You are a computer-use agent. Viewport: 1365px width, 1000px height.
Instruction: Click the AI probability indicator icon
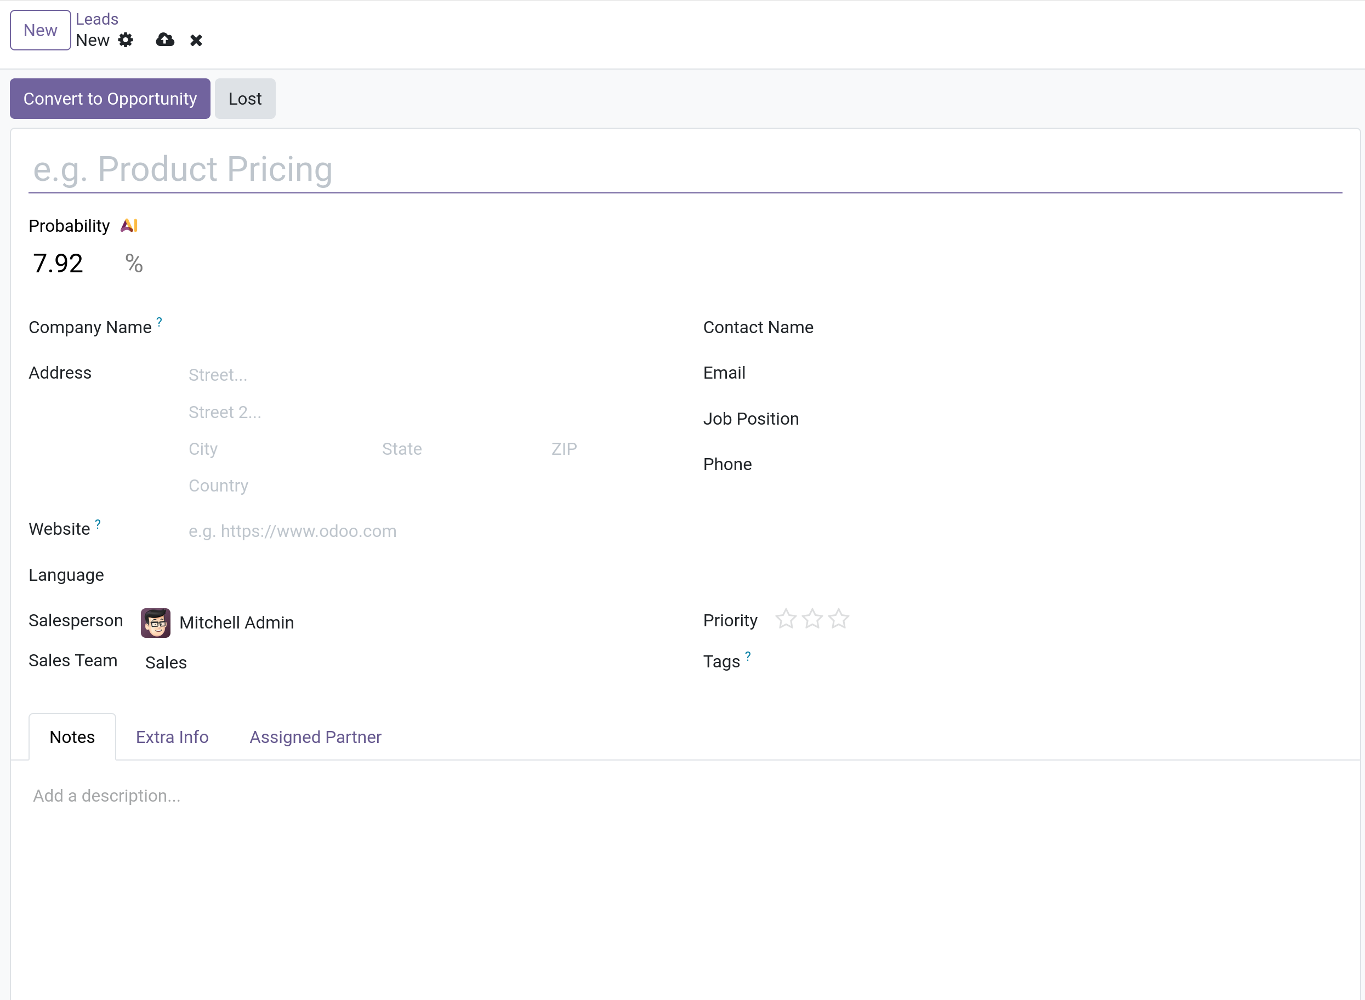click(129, 226)
